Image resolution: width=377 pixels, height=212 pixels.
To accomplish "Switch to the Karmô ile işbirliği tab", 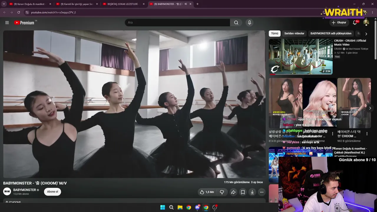I will [x=77, y=4].
